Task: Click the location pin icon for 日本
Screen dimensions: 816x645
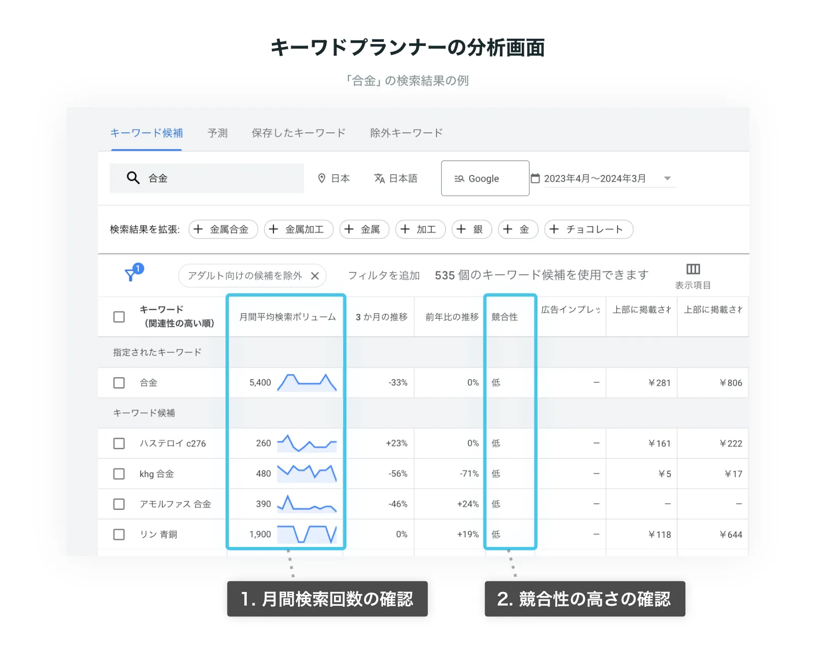Action: pos(321,178)
